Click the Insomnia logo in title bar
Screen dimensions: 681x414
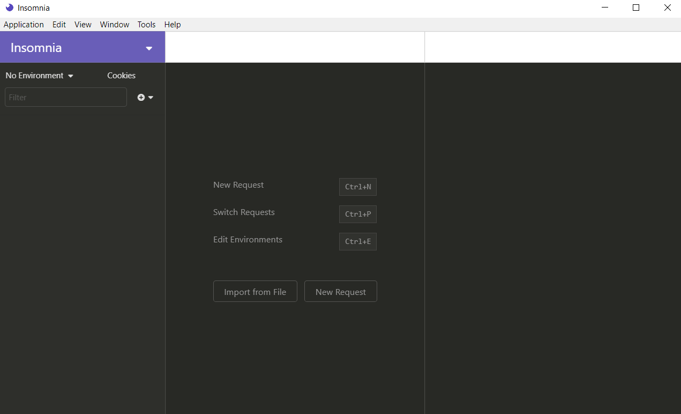tap(9, 8)
